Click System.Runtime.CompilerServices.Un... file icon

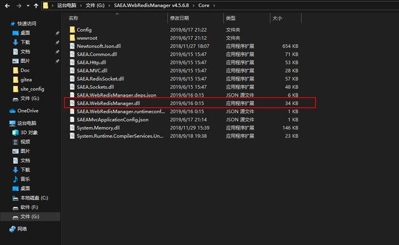72,136
